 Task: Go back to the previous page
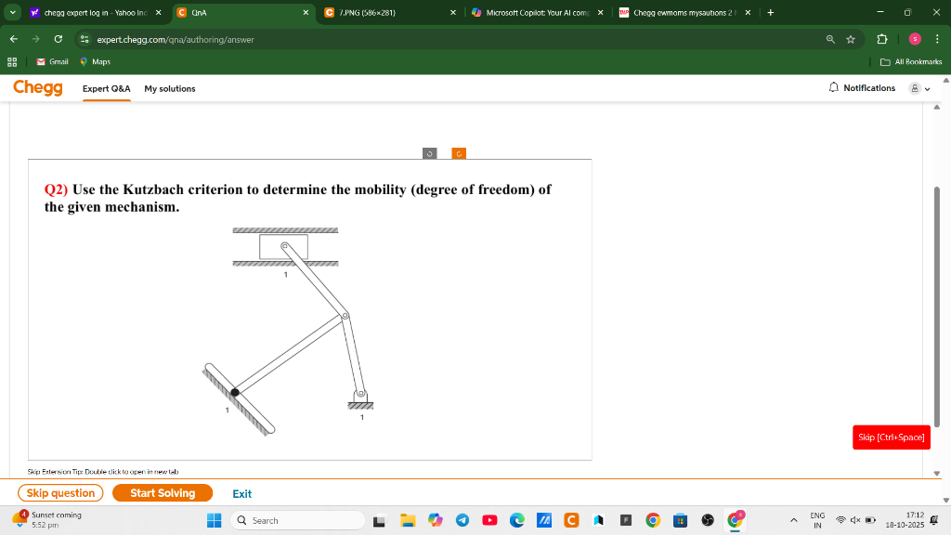[x=14, y=39]
